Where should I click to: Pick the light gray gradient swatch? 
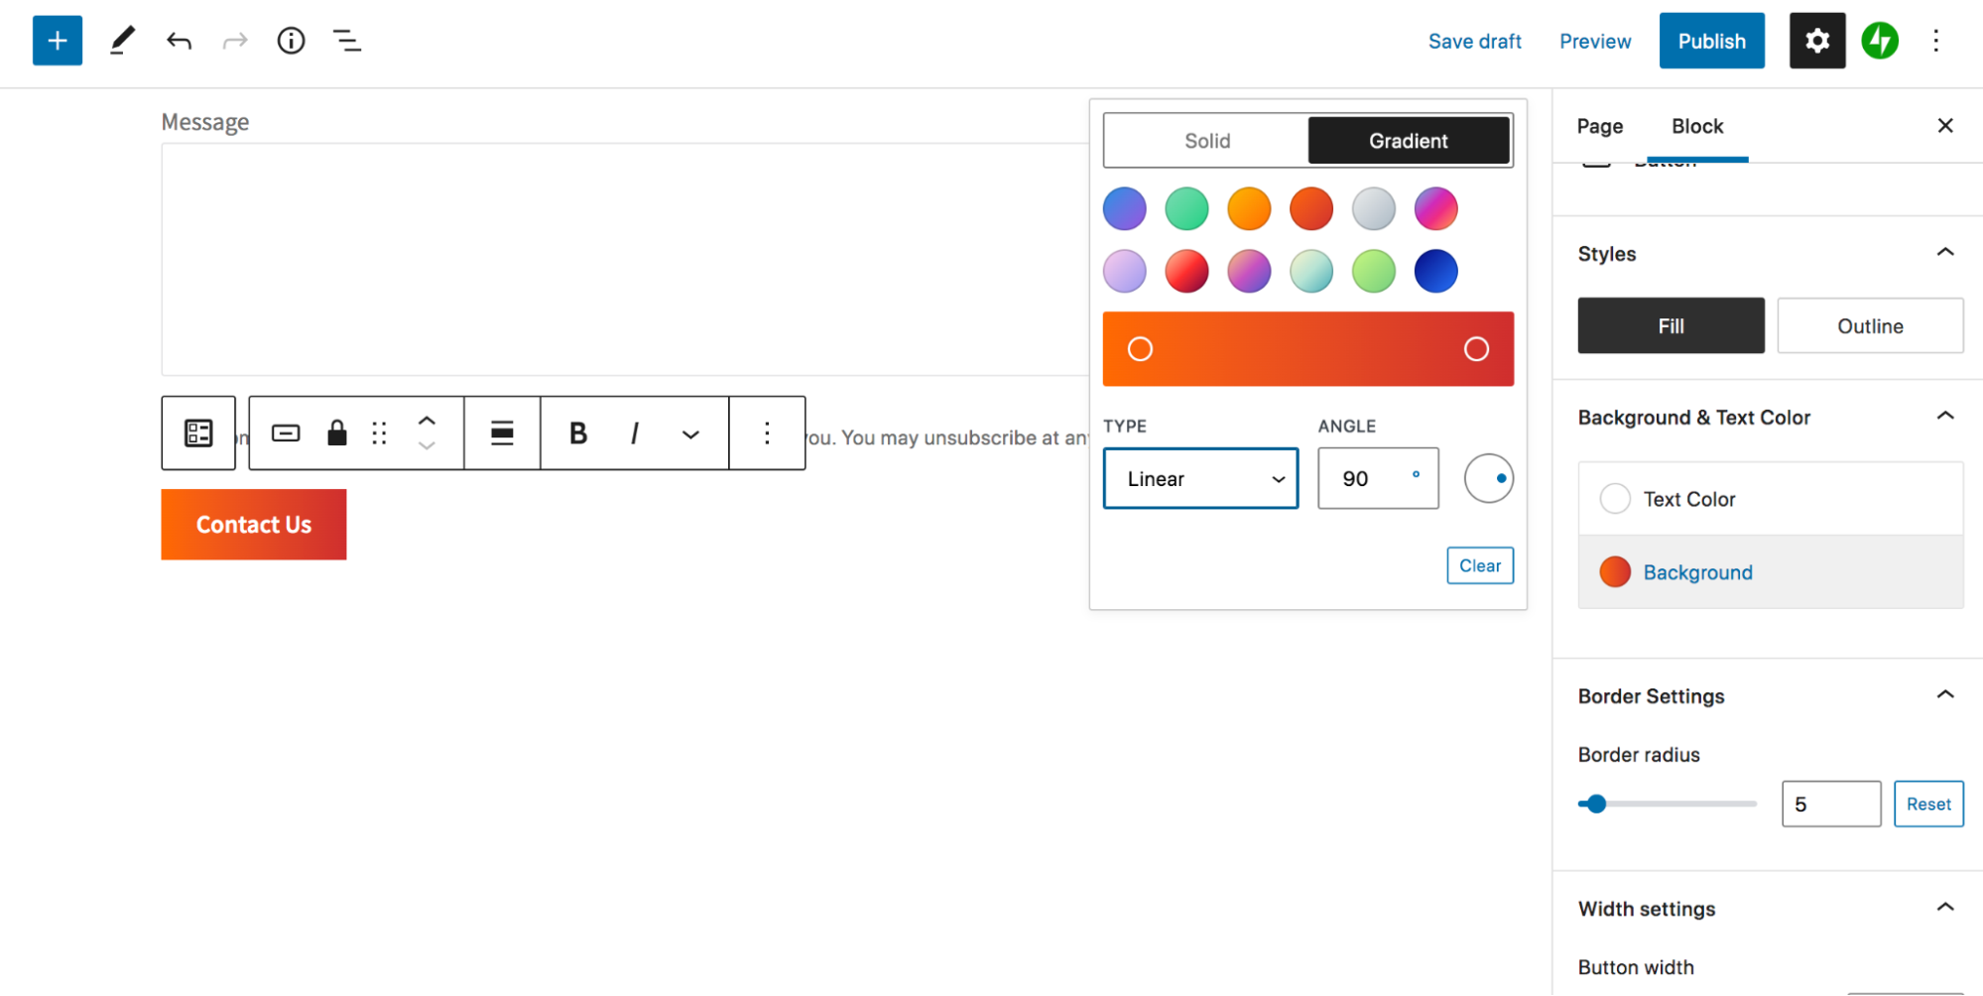tap(1374, 208)
